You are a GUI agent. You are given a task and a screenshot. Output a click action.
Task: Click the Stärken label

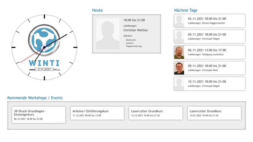tap(128, 36)
